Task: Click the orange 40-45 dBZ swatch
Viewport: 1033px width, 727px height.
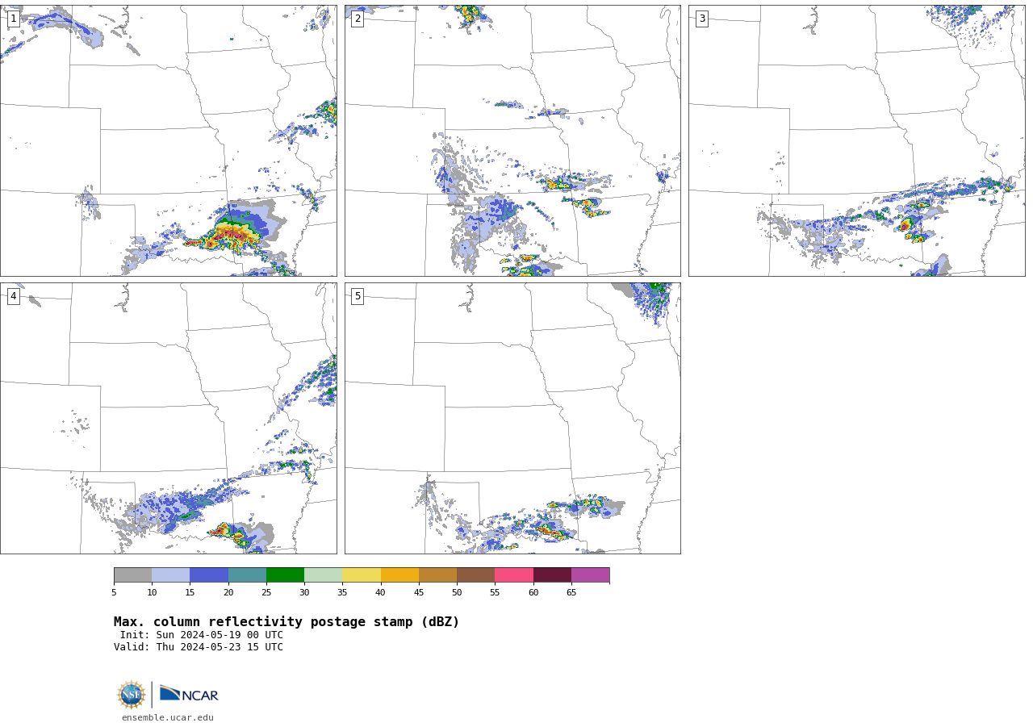Action: click(x=399, y=574)
